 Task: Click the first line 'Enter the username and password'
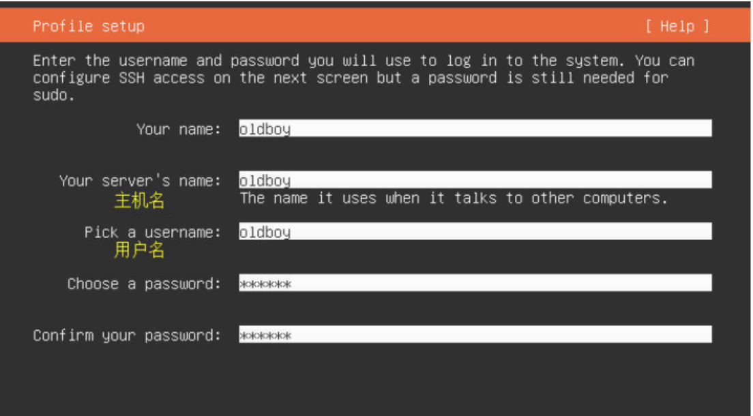point(166,61)
